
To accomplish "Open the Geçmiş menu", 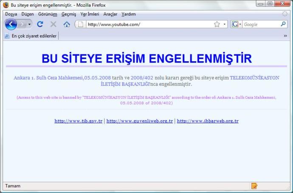I will [x=69, y=14].
